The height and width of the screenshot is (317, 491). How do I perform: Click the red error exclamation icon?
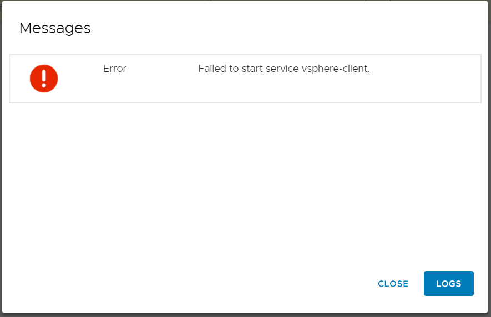coord(44,79)
